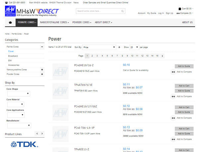Click the TDK product line logo
The width and height of the screenshot is (199, 152).
click(24, 144)
